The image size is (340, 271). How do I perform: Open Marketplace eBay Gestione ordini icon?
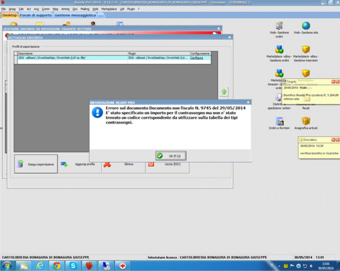pyautogui.click(x=279, y=54)
